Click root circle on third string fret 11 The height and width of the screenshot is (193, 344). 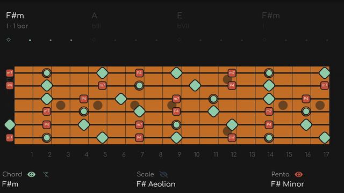[x=213, y=99]
